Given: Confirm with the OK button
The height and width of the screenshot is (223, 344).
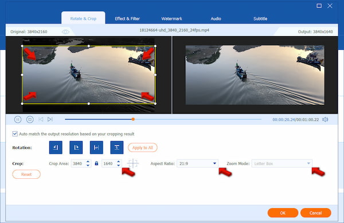Looking at the screenshot, I should click(x=283, y=213).
